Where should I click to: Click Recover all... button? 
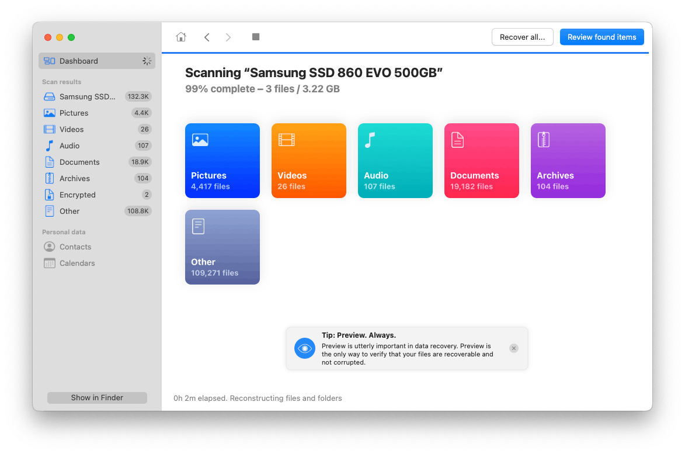tap(523, 37)
